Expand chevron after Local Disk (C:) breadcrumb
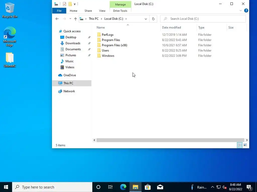Viewport: 257px width, 192px height. pyautogui.click(x=126, y=19)
